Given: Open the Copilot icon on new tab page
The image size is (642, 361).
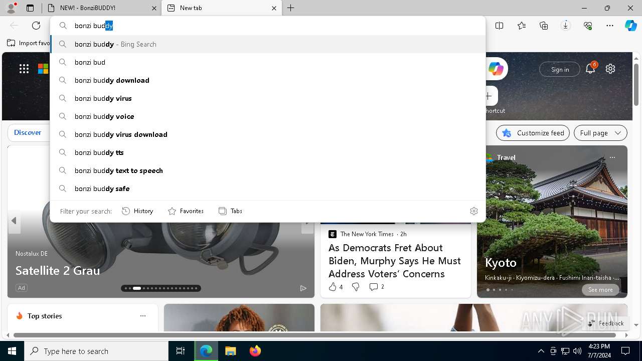Looking at the screenshot, I should 496,69.
